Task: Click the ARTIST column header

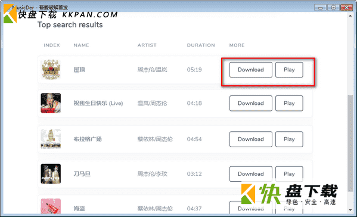Action: pyautogui.click(x=147, y=45)
